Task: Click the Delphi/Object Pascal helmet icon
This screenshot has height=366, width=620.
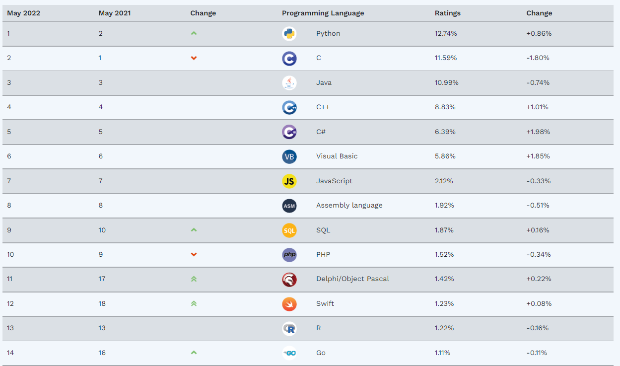Action: click(x=289, y=279)
